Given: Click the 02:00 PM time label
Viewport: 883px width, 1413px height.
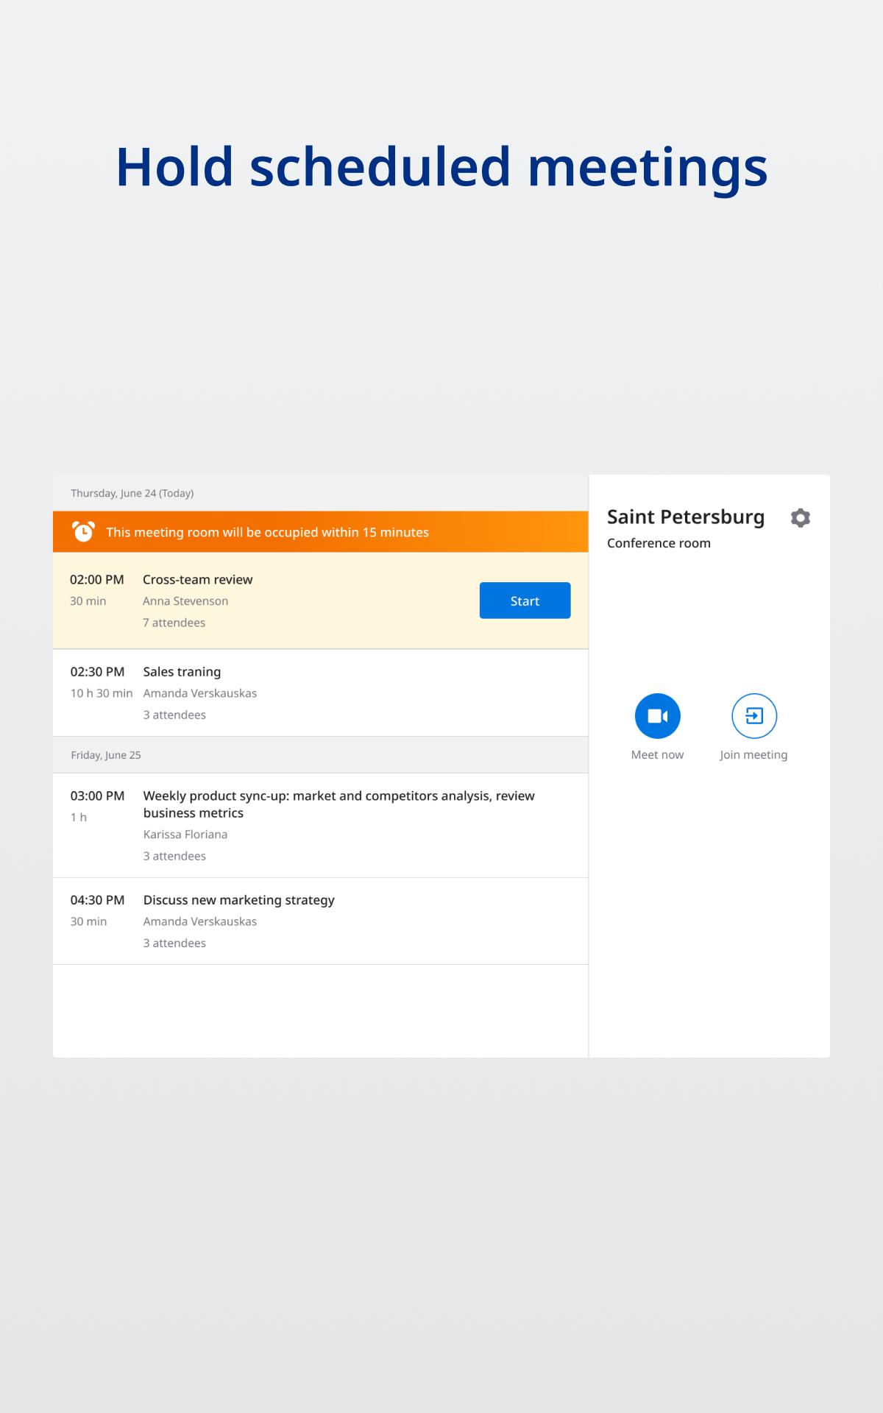Looking at the screenshot, I should pyautogui.click(x=97, y=580).
